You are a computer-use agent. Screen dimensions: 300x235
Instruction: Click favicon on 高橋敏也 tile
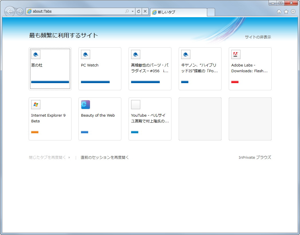136,54
